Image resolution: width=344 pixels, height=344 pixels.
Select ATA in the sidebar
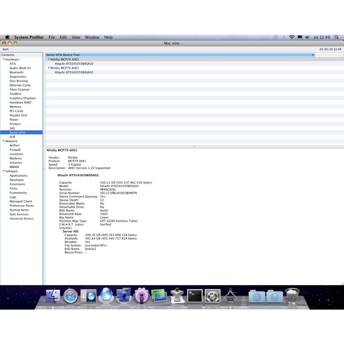click(12, 64)
